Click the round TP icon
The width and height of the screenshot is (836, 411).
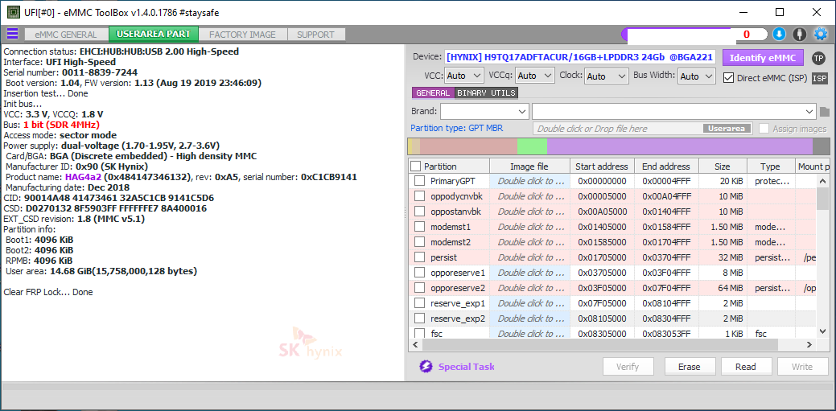pyautogui.click(x=818, y=58)
